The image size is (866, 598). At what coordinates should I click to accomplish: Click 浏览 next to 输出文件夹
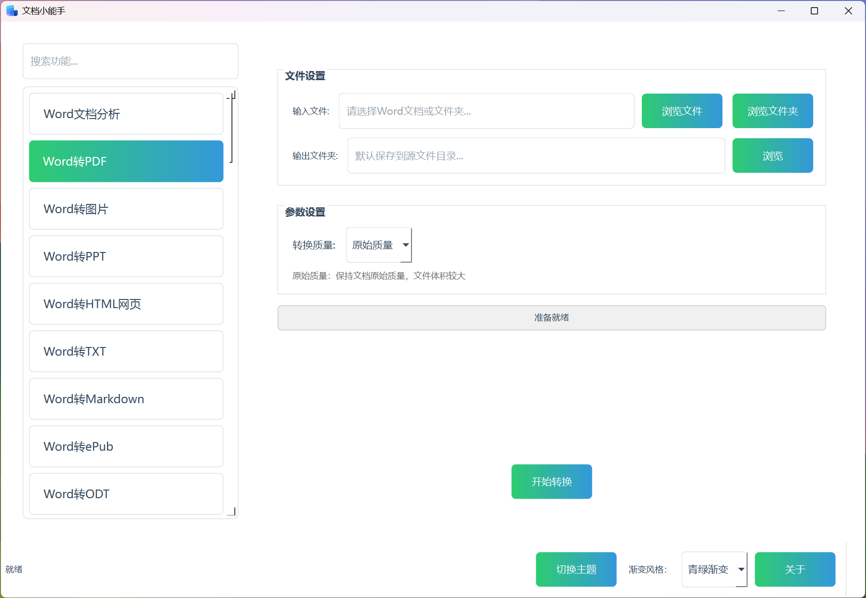[x=772, y=155]
